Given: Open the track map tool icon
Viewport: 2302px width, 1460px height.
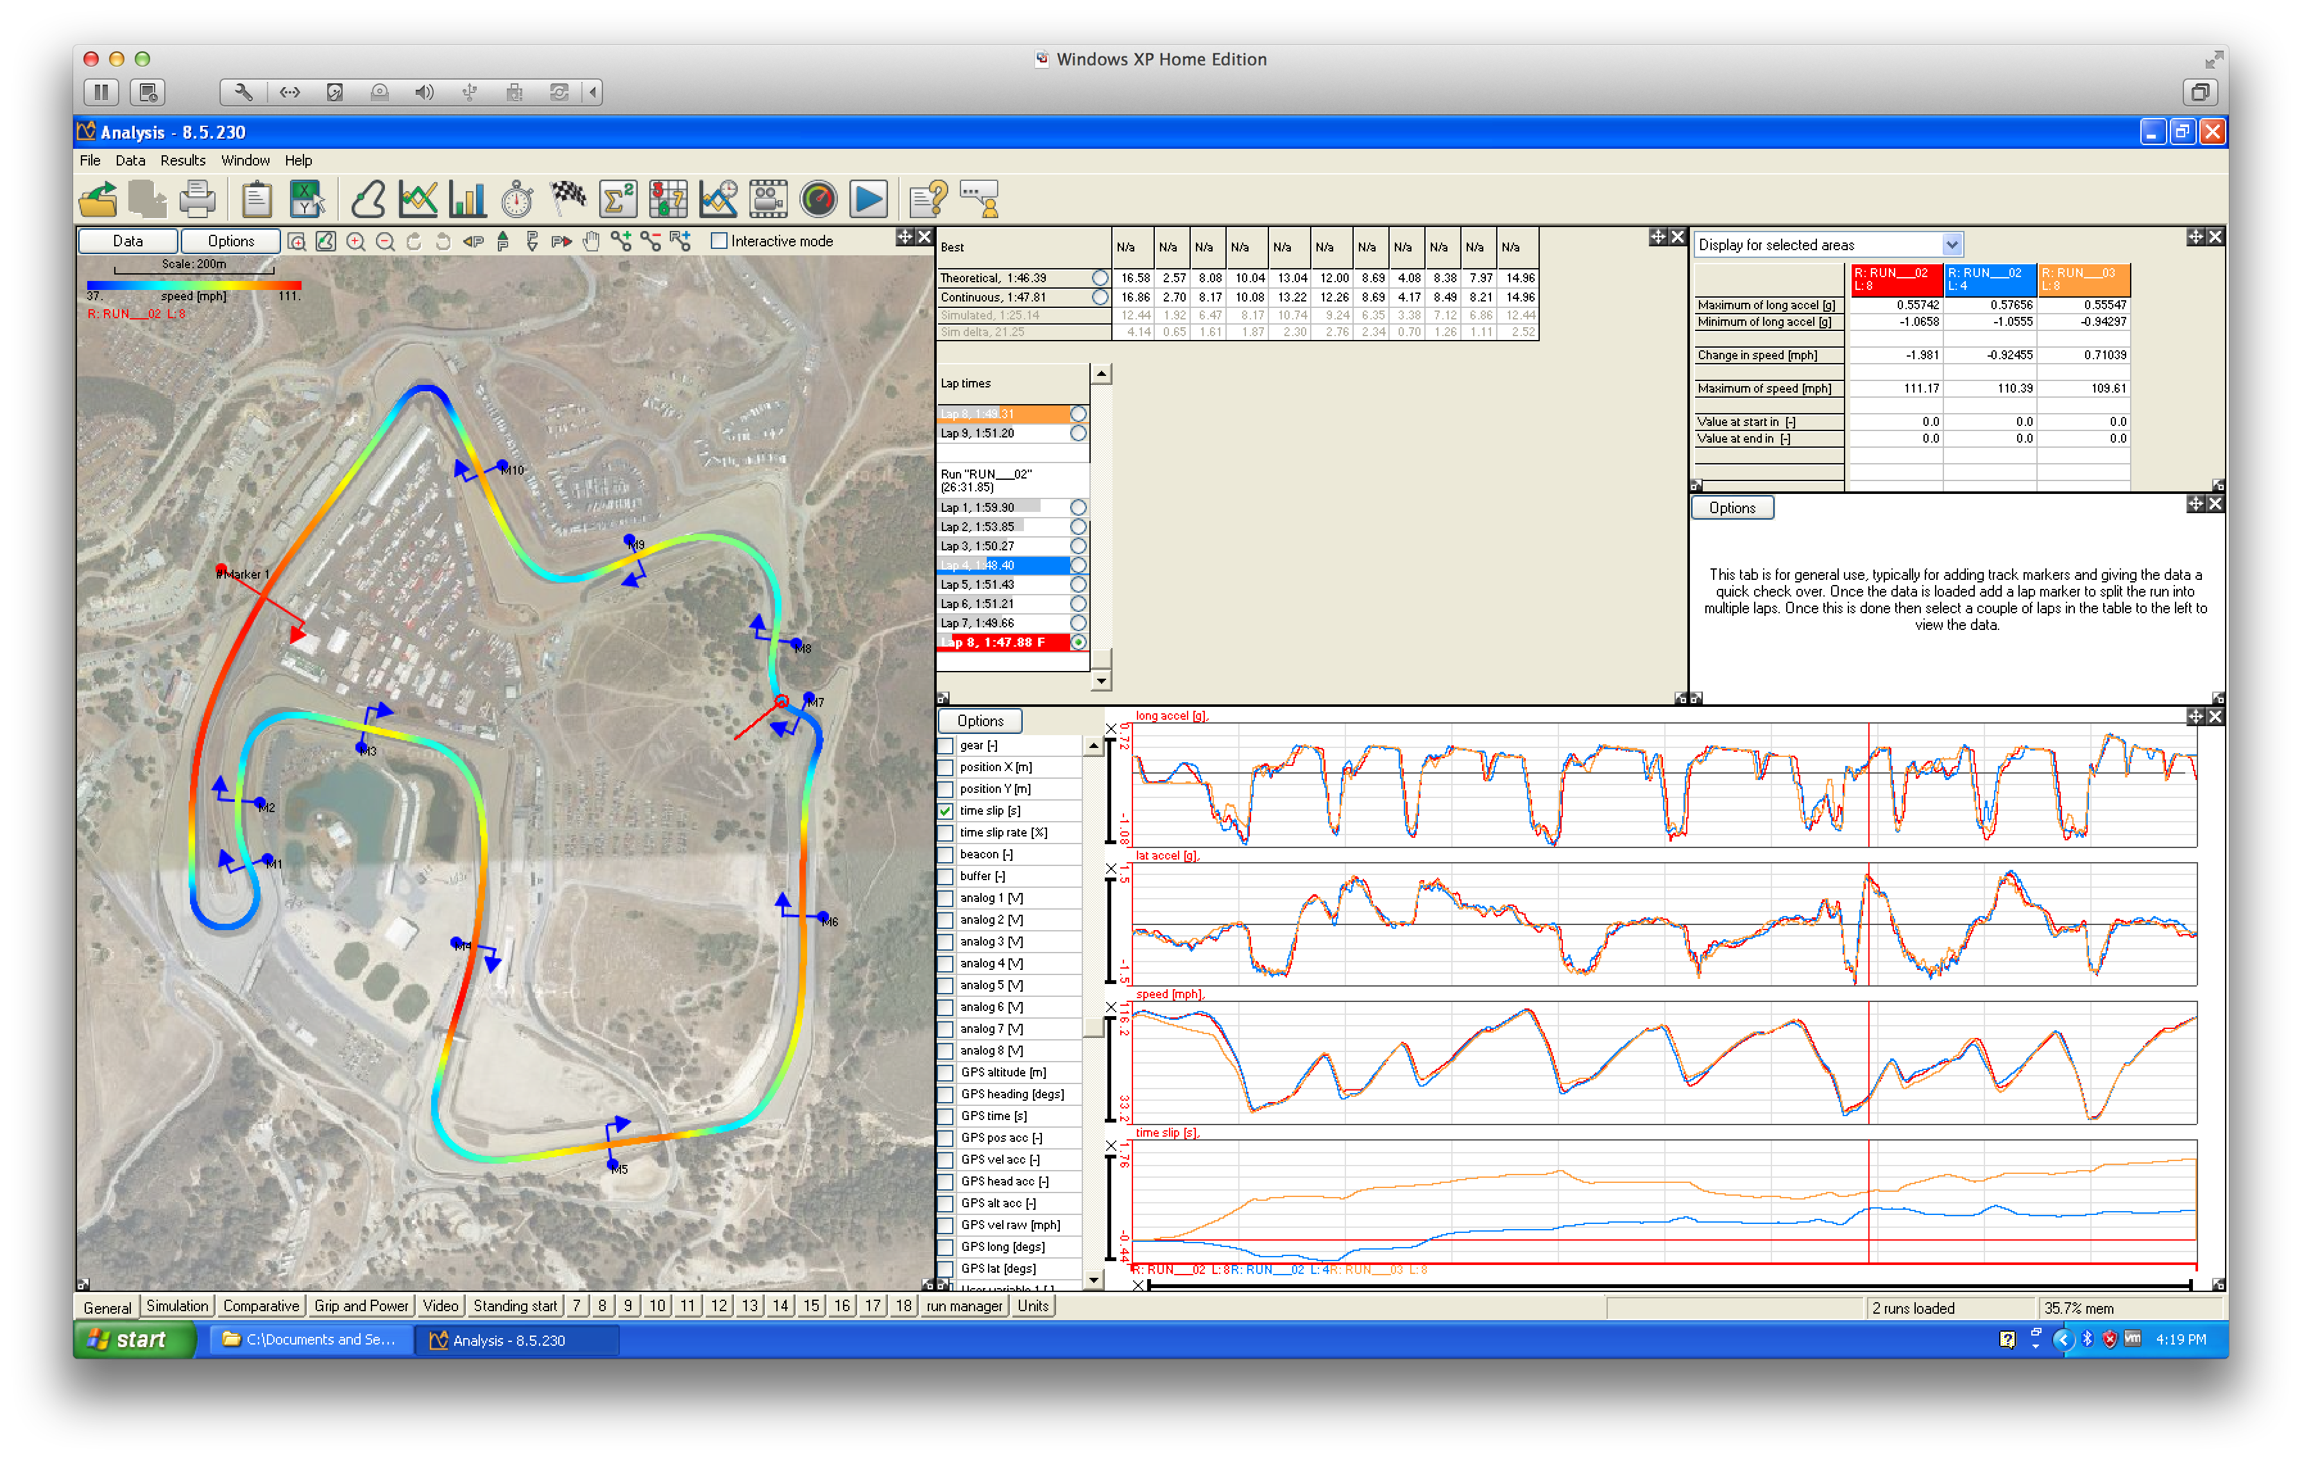Looking at the screenshot, I should [x=368, y=200].
